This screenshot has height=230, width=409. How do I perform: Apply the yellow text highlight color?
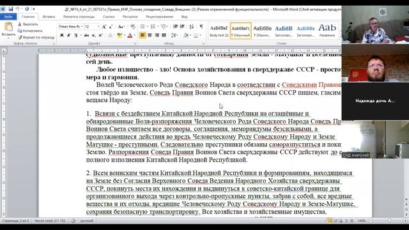[x=120, y=35]
